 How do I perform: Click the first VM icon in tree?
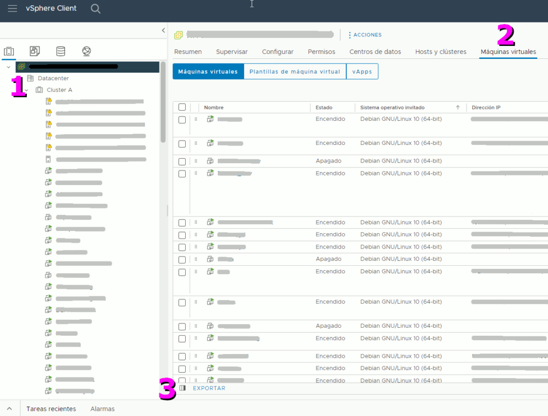(48, 171)
